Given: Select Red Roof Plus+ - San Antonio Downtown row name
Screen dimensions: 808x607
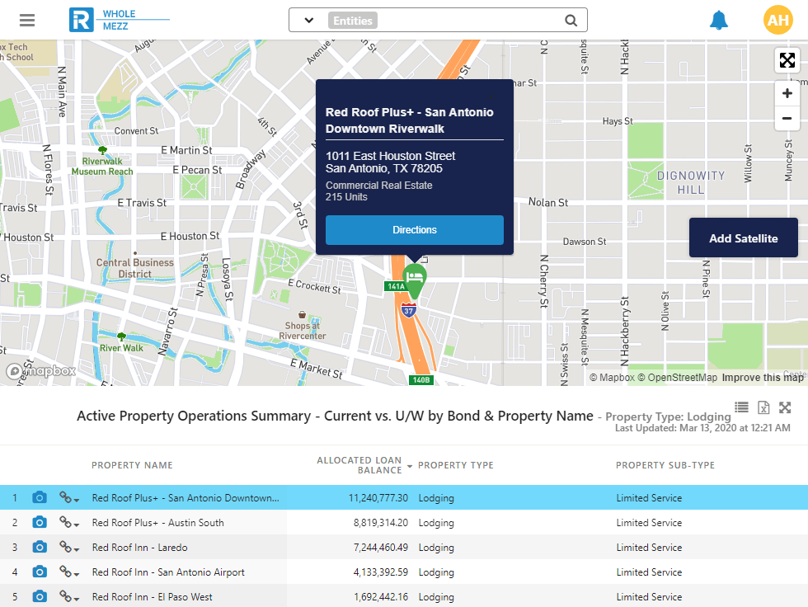Looking at the screenshot, I should 186,498.
